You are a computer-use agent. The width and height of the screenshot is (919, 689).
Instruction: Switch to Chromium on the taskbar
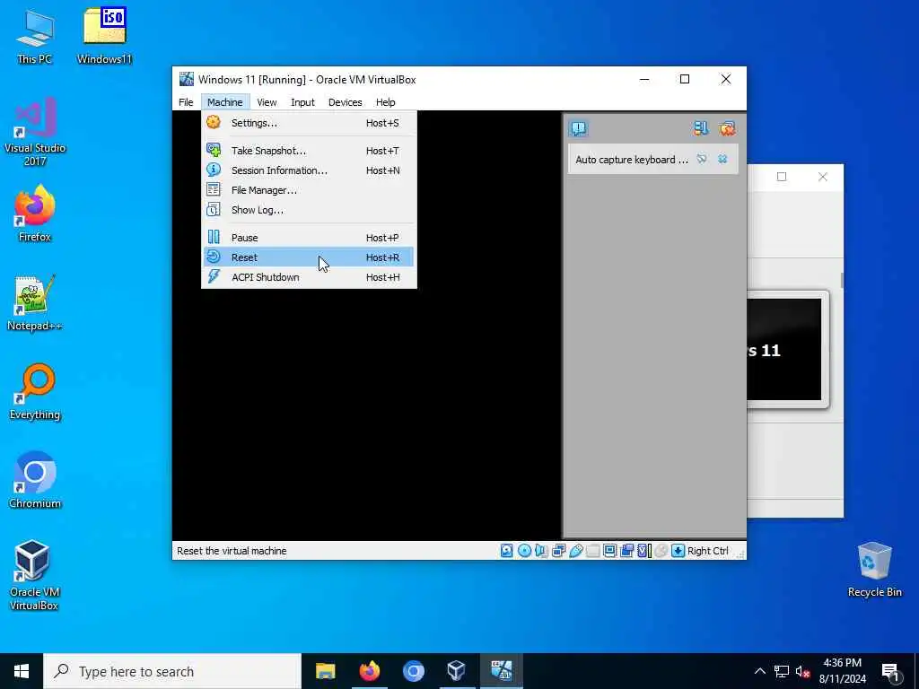coord(413,671)
